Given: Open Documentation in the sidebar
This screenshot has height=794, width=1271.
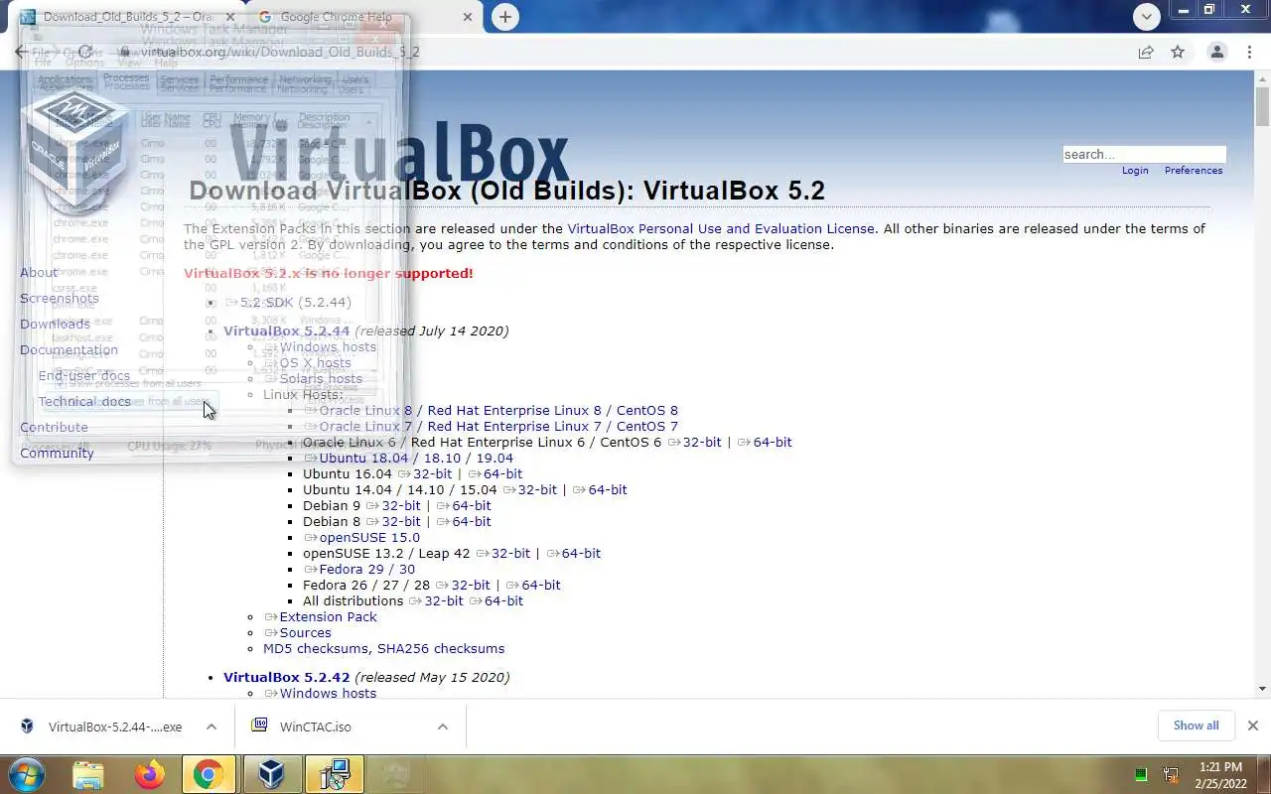Looking at the screenshot, I should (x=69, y=349).
